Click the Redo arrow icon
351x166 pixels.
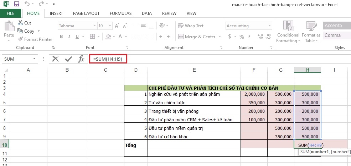[x=41, y=4]
